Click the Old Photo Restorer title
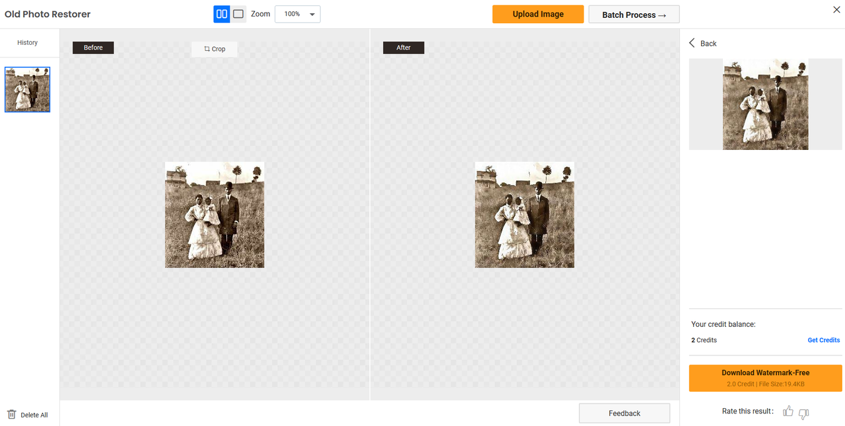 [48, 14]
